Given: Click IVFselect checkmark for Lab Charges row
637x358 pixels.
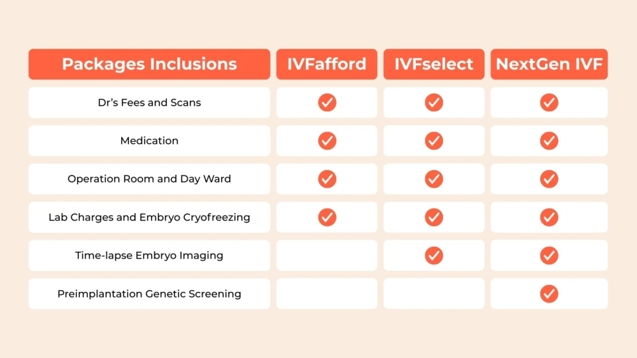Looking at the screenshot, I should [434, 217].
